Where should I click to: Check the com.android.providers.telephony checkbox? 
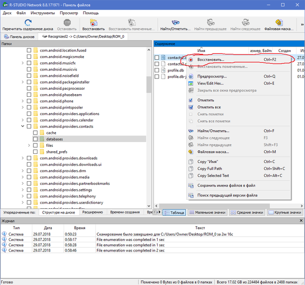pos(29,196)
